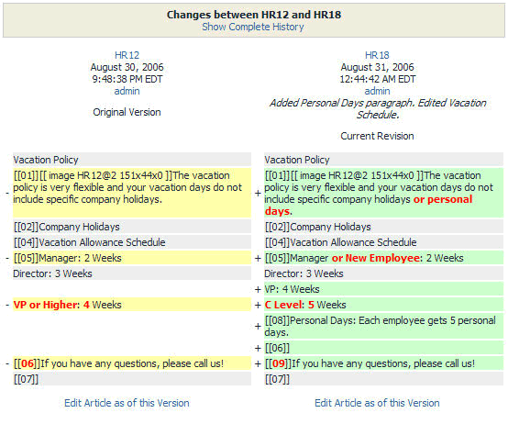508x424 pixels.
Task: Click the plus marker beside 'C Level: 5 Weeks'
Action: pos(258,305)
